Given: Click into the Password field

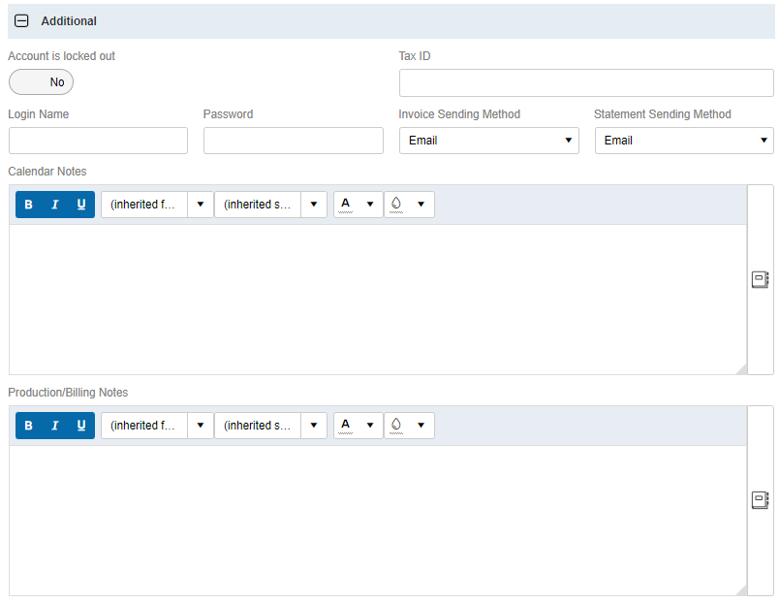Looking at the screenshot, I should click(x=293, y=141).
